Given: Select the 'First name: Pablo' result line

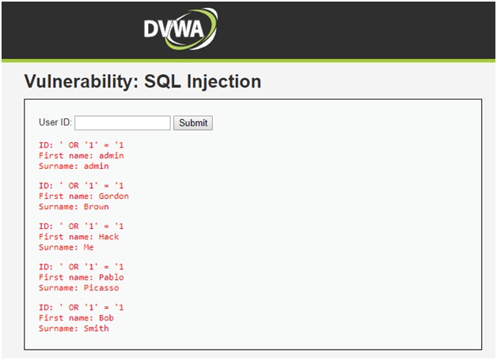Looking at the screenshot, I should (x=82, y=277).
